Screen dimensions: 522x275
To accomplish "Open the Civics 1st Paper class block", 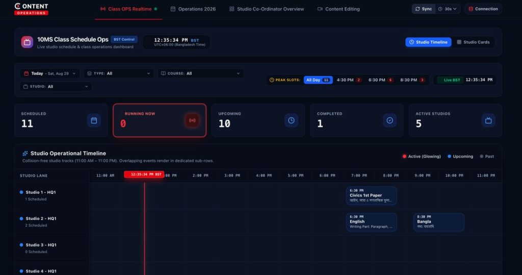I will pyautogui.click(x=371, y=196).
